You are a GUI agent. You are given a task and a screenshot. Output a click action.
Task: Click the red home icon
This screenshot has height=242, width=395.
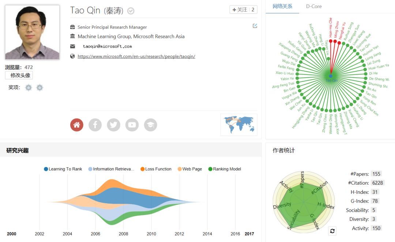[x=77, y=125]
